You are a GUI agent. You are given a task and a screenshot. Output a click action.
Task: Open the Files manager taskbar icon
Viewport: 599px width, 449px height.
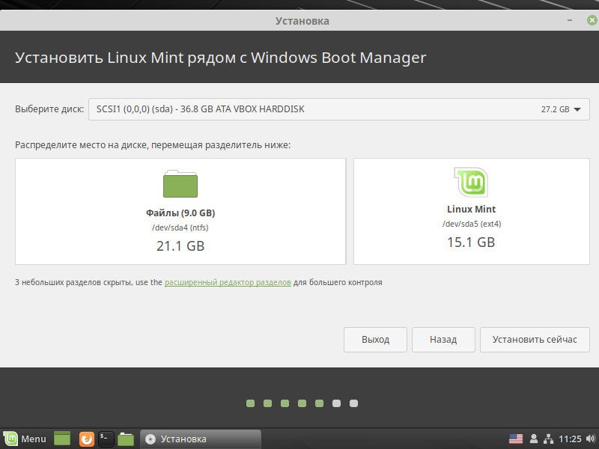tap(126, 439)
